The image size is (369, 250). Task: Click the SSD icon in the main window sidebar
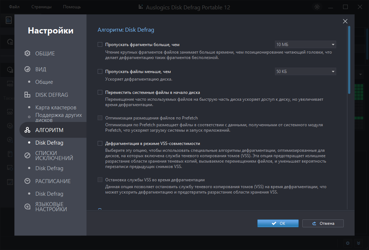(10, 112)
